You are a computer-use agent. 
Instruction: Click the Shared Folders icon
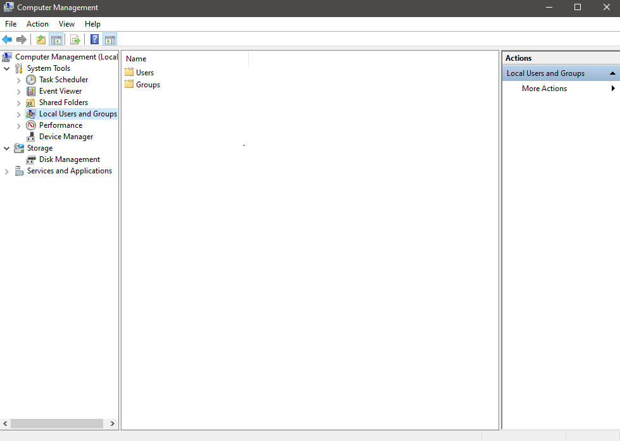click(31, 103)
